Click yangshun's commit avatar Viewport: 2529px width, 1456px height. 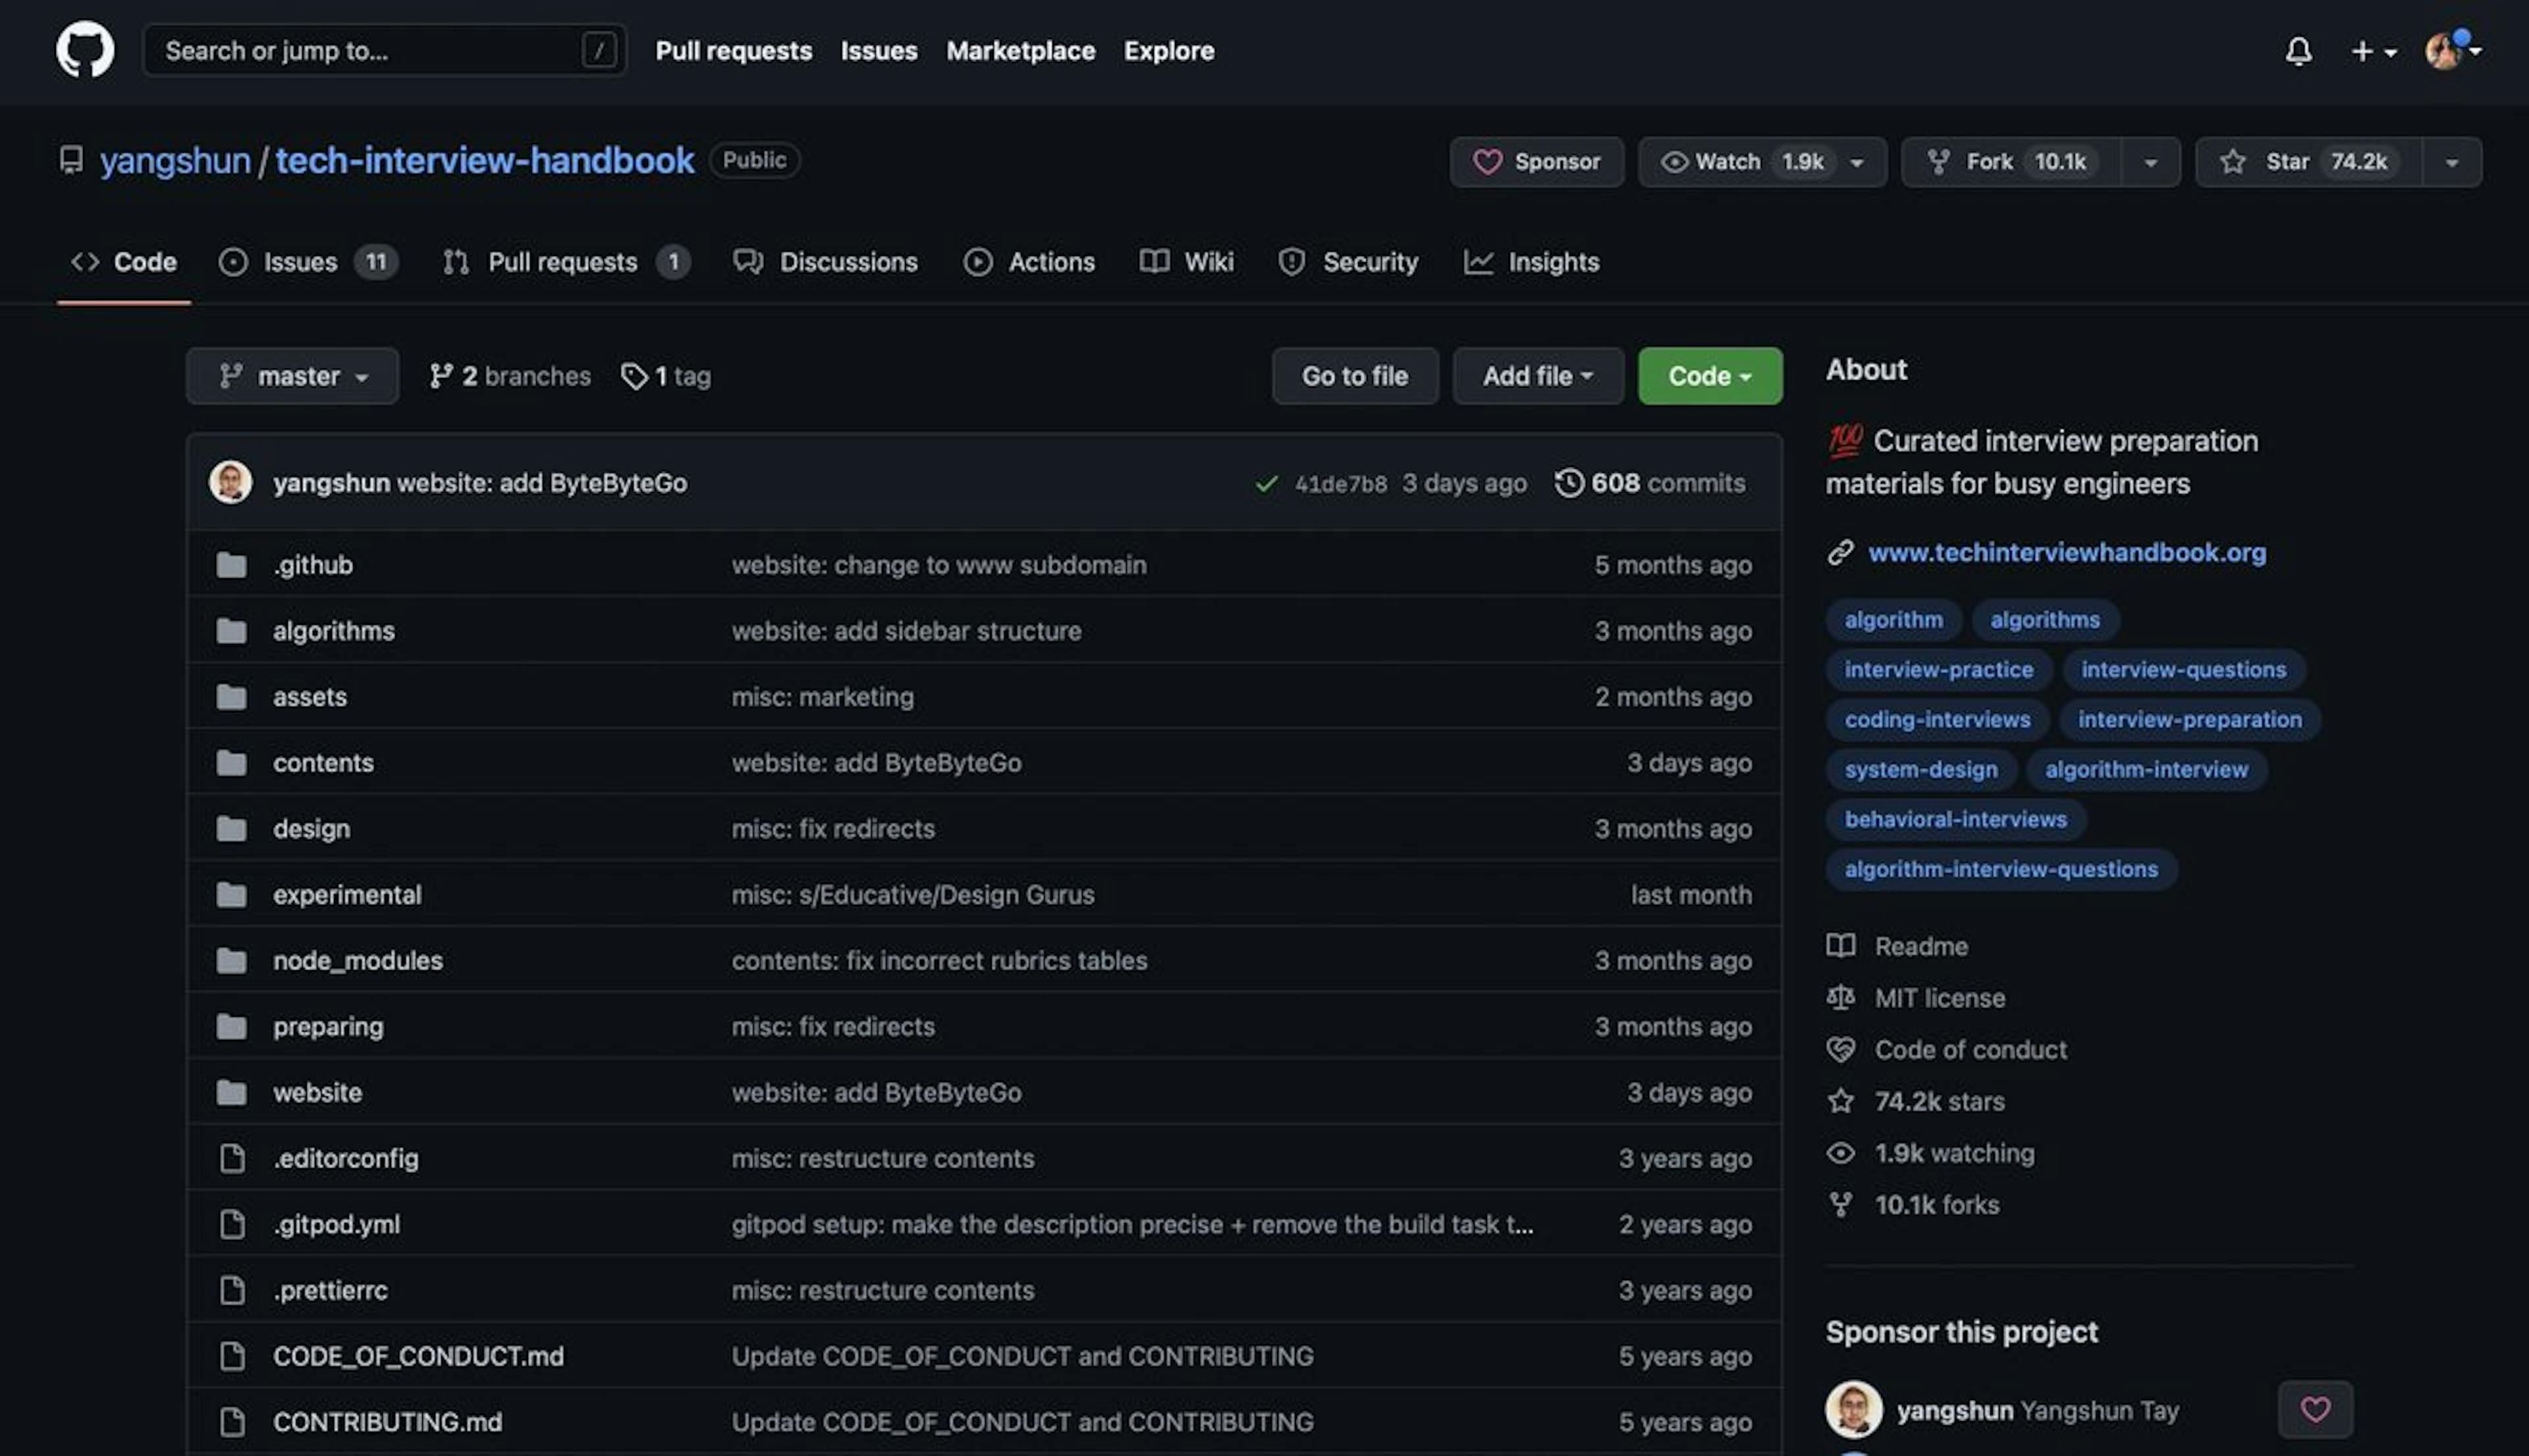tap(230, 482)
